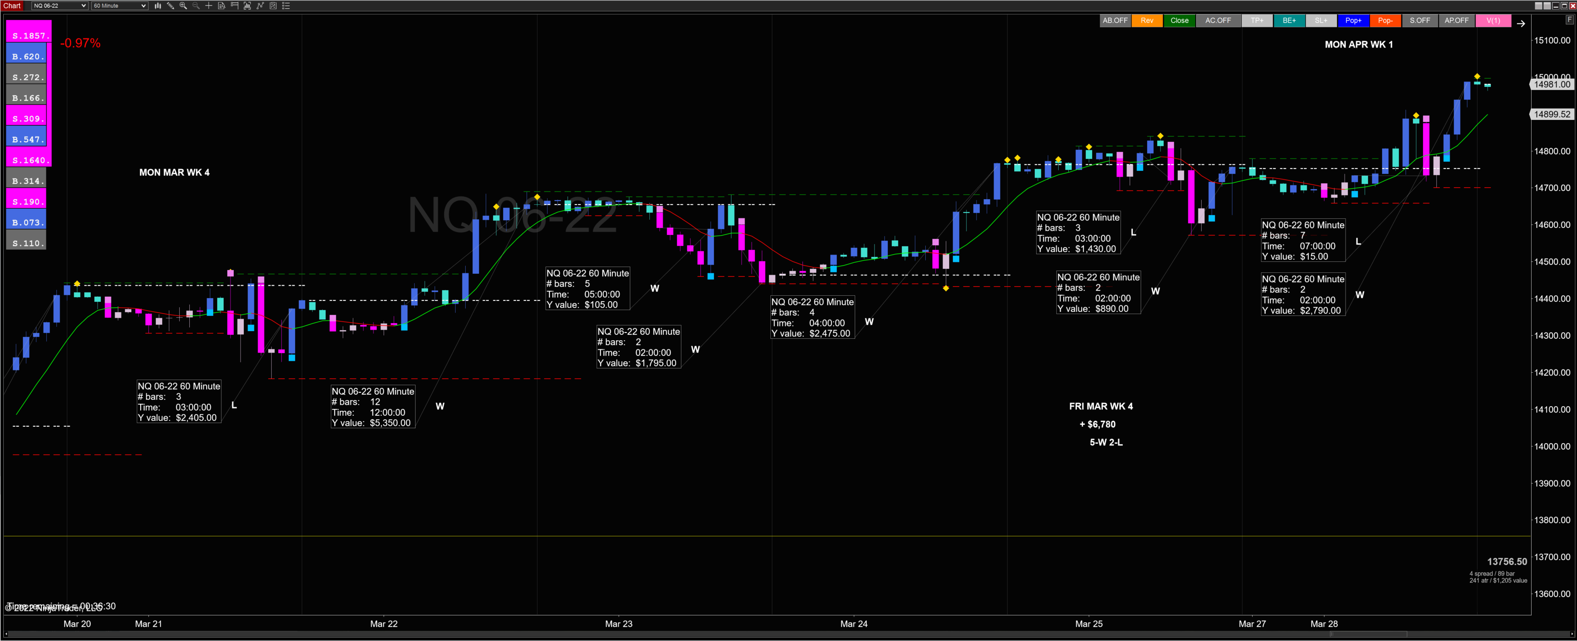
Task: Click the red-orange Pop- button
Action: (x=1385, y=21)
